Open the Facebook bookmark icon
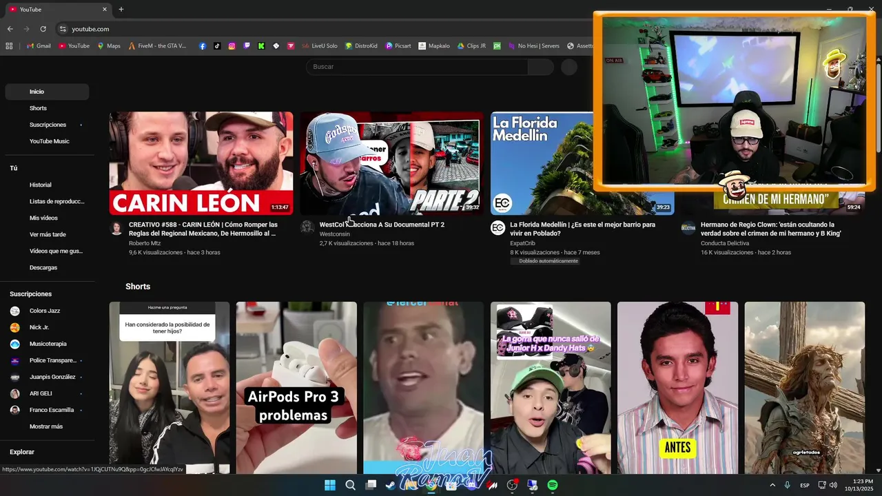 [203, 46]
